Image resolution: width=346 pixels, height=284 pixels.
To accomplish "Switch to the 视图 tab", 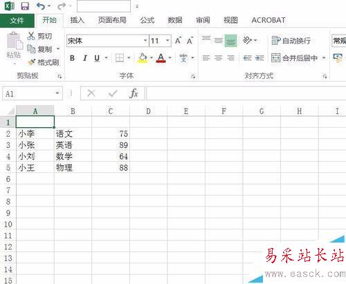I will 230,20.
